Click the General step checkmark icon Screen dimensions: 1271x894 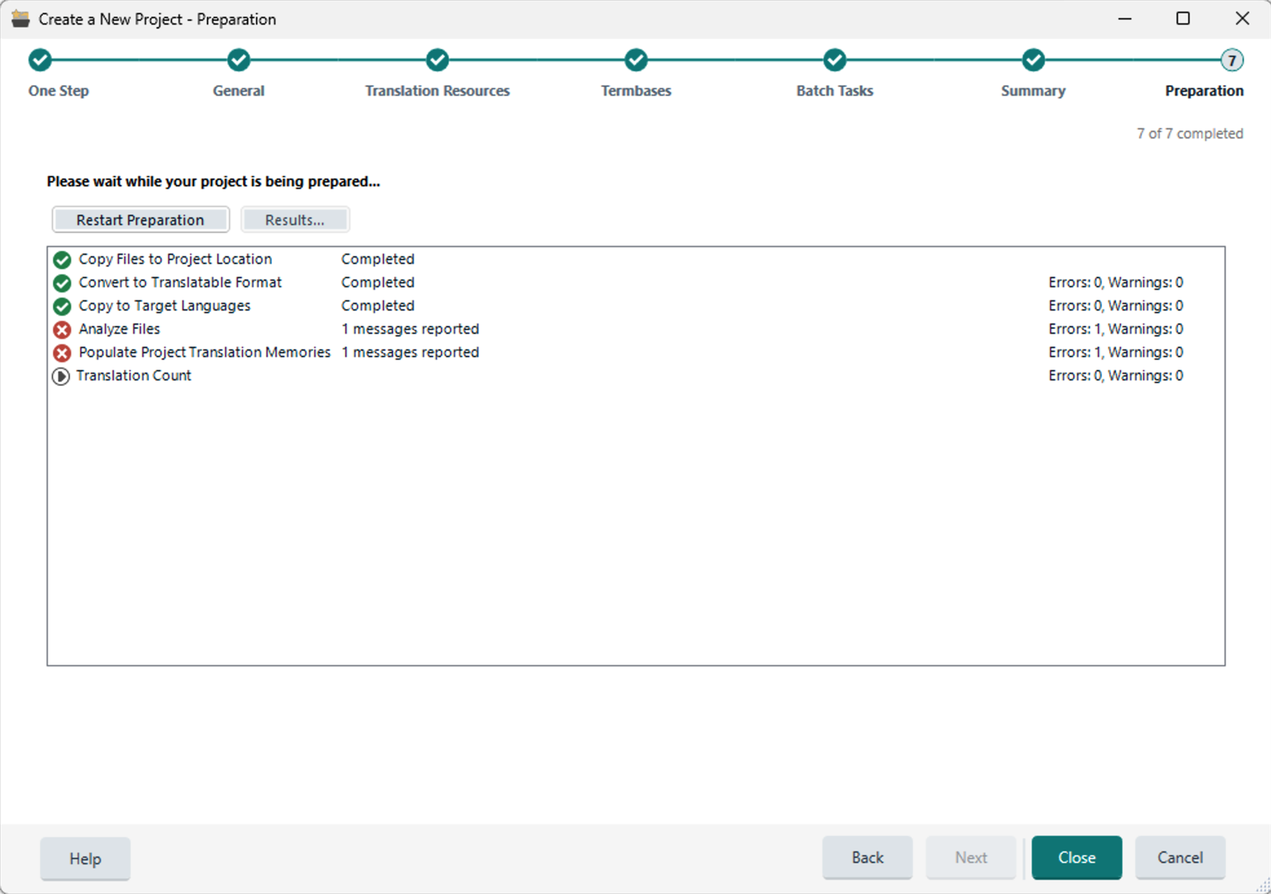coord(239,60)
